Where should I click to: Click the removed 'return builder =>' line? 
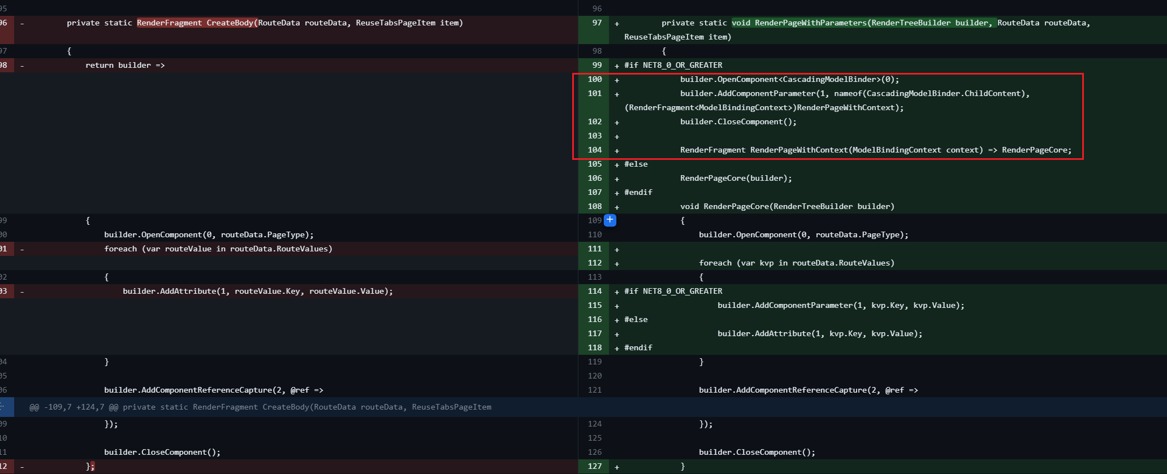click(125, 66)
